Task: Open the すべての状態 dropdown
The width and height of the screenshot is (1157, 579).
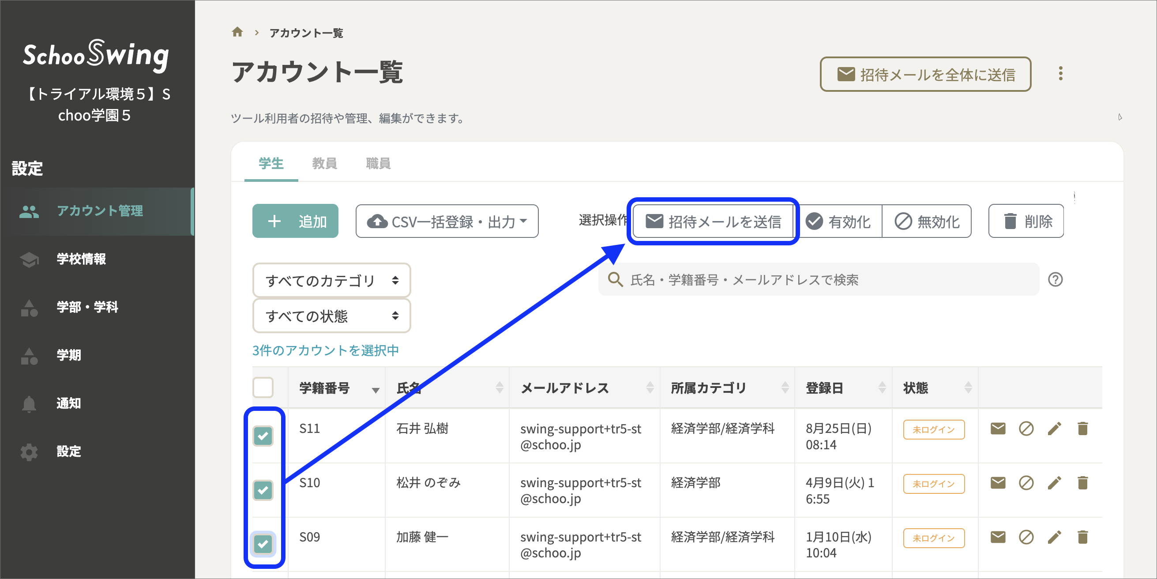Action: pyautogui.click(x=331, y=316)
